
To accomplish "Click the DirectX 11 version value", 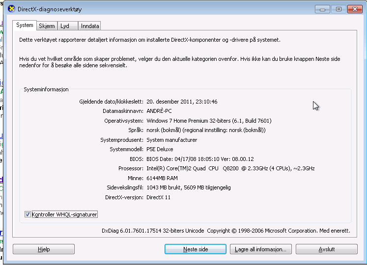I will [159, 197].
